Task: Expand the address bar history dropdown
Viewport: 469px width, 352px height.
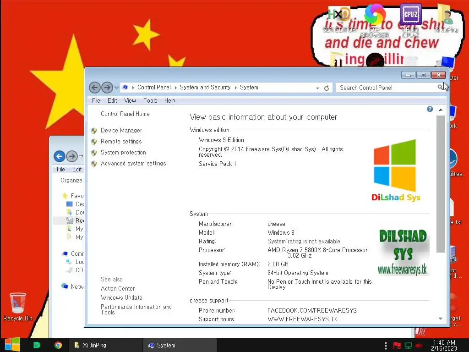Action: point(317,88)
